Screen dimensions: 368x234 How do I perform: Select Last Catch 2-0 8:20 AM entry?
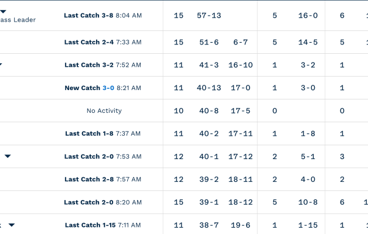103,202
